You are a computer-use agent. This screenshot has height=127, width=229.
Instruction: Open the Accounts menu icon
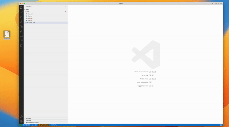(x=21, y=117)
